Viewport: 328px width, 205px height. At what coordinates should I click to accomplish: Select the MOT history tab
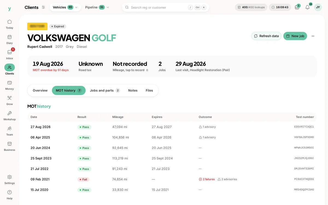(69, 90)
